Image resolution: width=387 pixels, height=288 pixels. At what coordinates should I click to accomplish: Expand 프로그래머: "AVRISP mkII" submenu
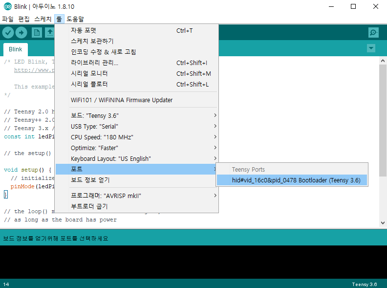[137, 196]
